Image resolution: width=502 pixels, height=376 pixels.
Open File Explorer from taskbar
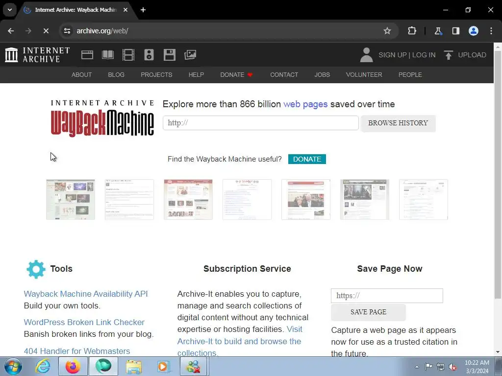pyautogui.click(x=134, y=366)
